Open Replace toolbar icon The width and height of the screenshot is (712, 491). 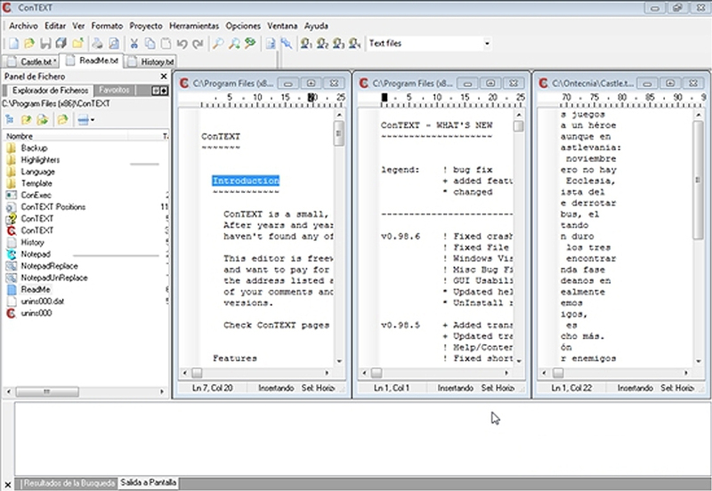250,44
